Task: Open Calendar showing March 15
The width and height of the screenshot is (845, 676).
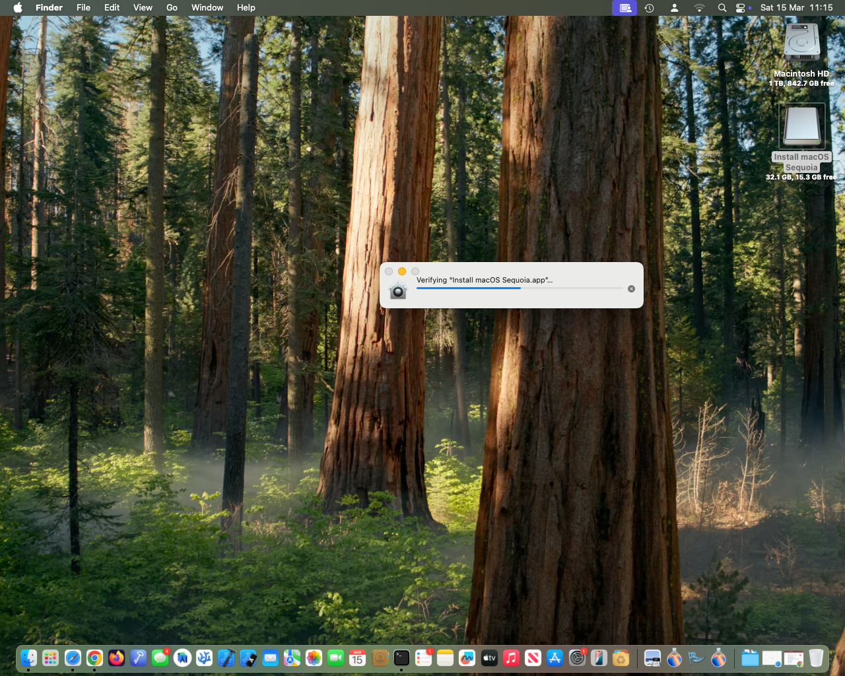Action: tap(356, 658)
